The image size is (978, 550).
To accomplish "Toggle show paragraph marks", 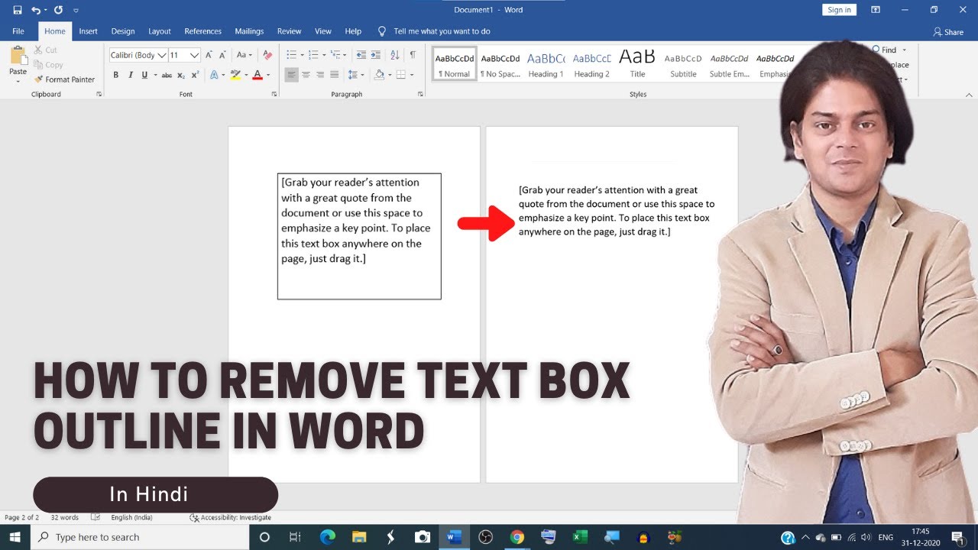I will [x=413, y=55].
